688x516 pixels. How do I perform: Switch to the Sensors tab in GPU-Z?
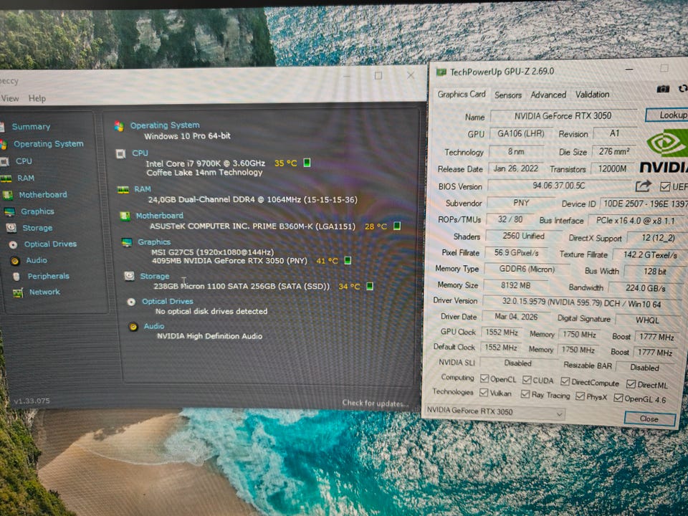coord(508,95)
